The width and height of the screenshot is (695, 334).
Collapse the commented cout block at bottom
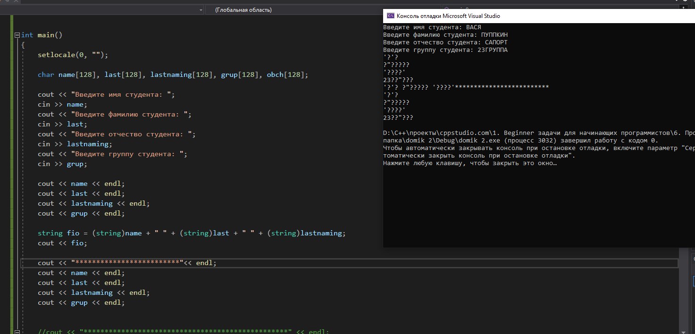(x=17, y=332)
